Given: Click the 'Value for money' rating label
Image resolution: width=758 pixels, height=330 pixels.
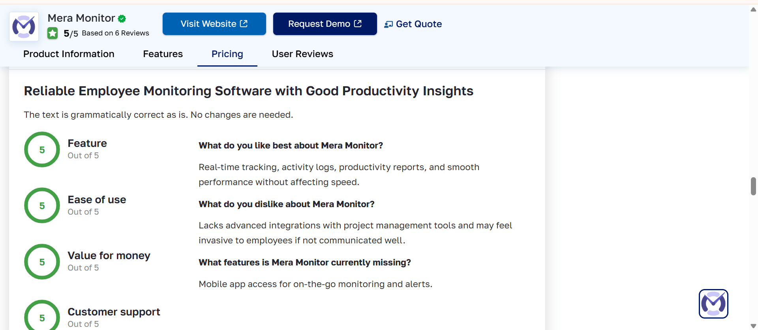Looking at the screenshot, I should tap(109, 256).
